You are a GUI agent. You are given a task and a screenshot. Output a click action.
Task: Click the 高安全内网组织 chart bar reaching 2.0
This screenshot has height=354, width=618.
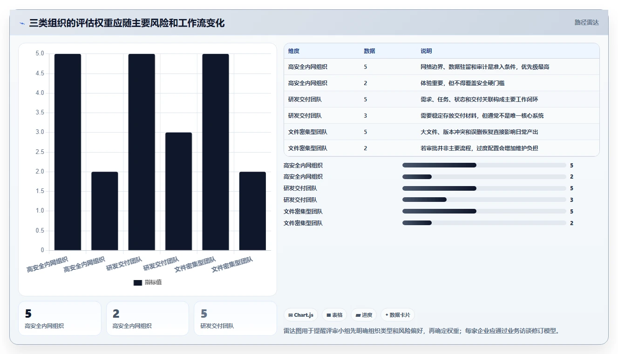coord(105,211)
